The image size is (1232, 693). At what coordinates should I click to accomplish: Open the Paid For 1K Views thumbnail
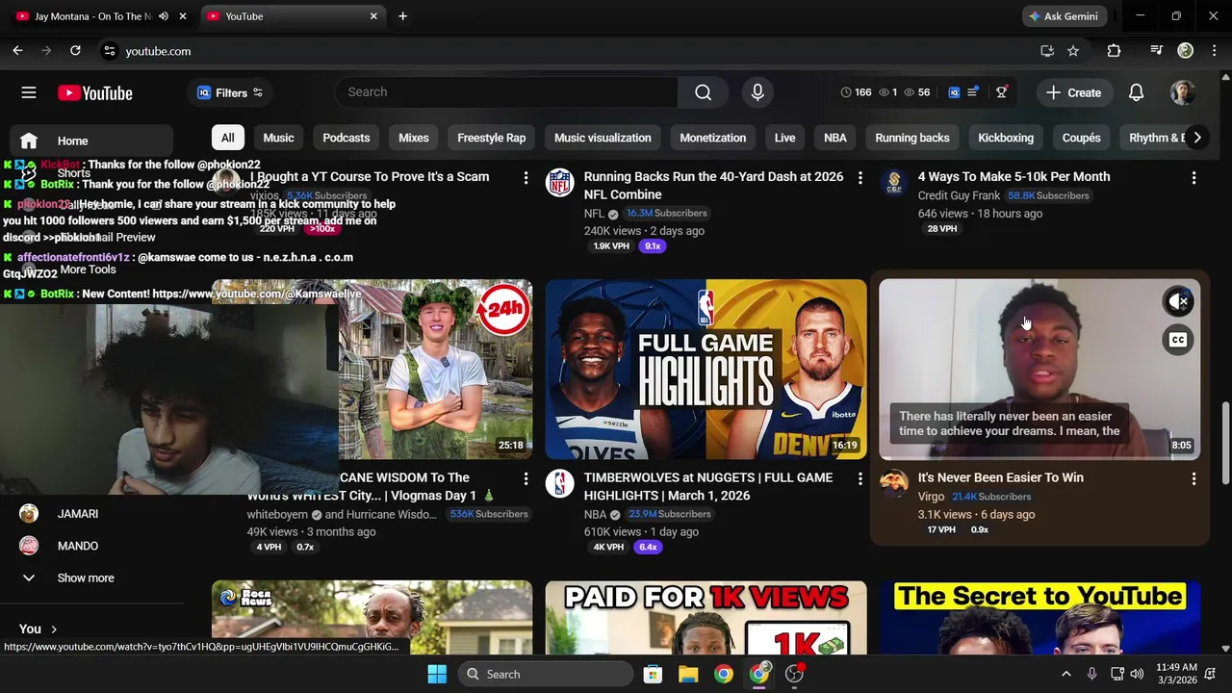706,617
